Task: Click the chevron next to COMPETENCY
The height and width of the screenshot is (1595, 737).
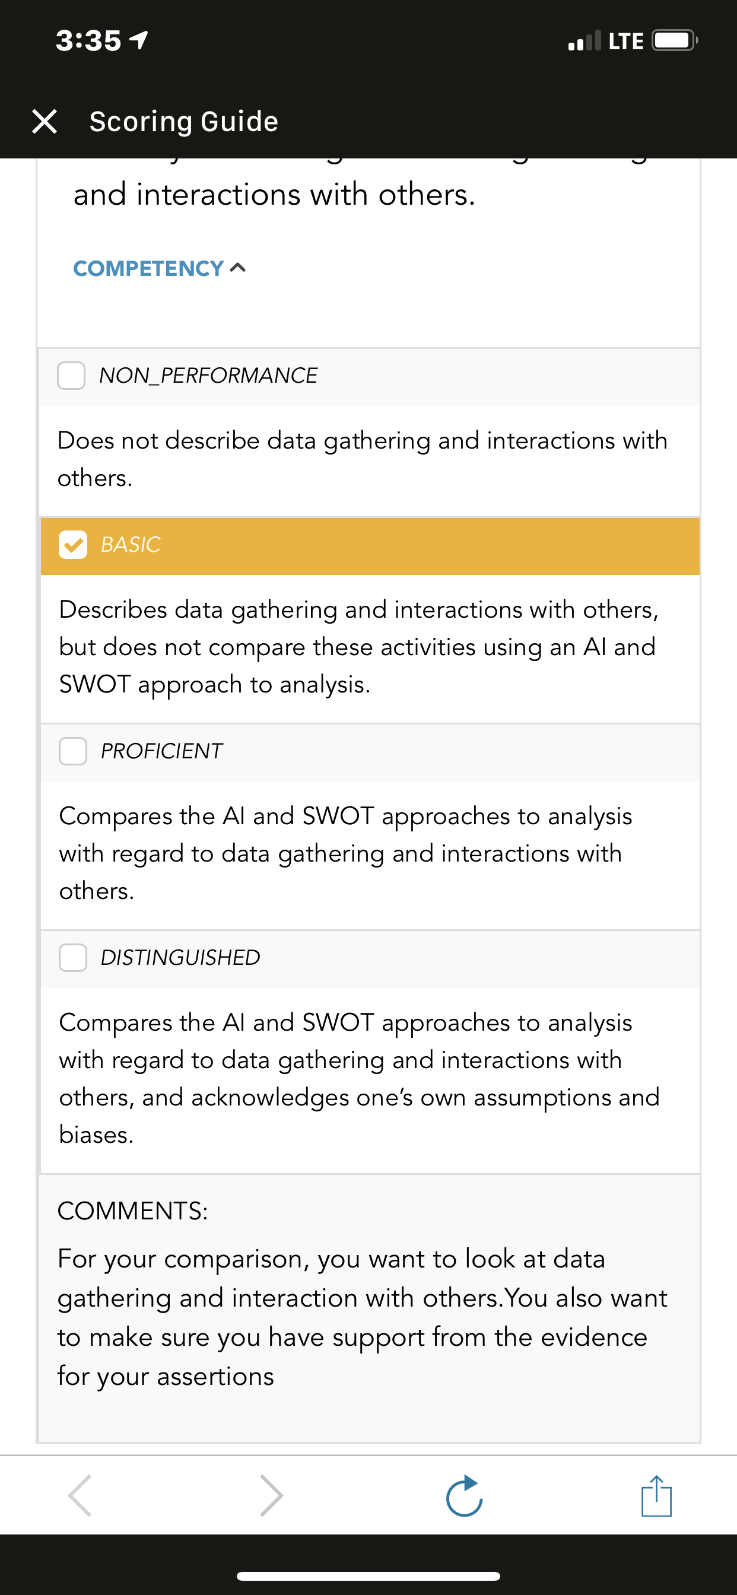Action: coord(238,268)
